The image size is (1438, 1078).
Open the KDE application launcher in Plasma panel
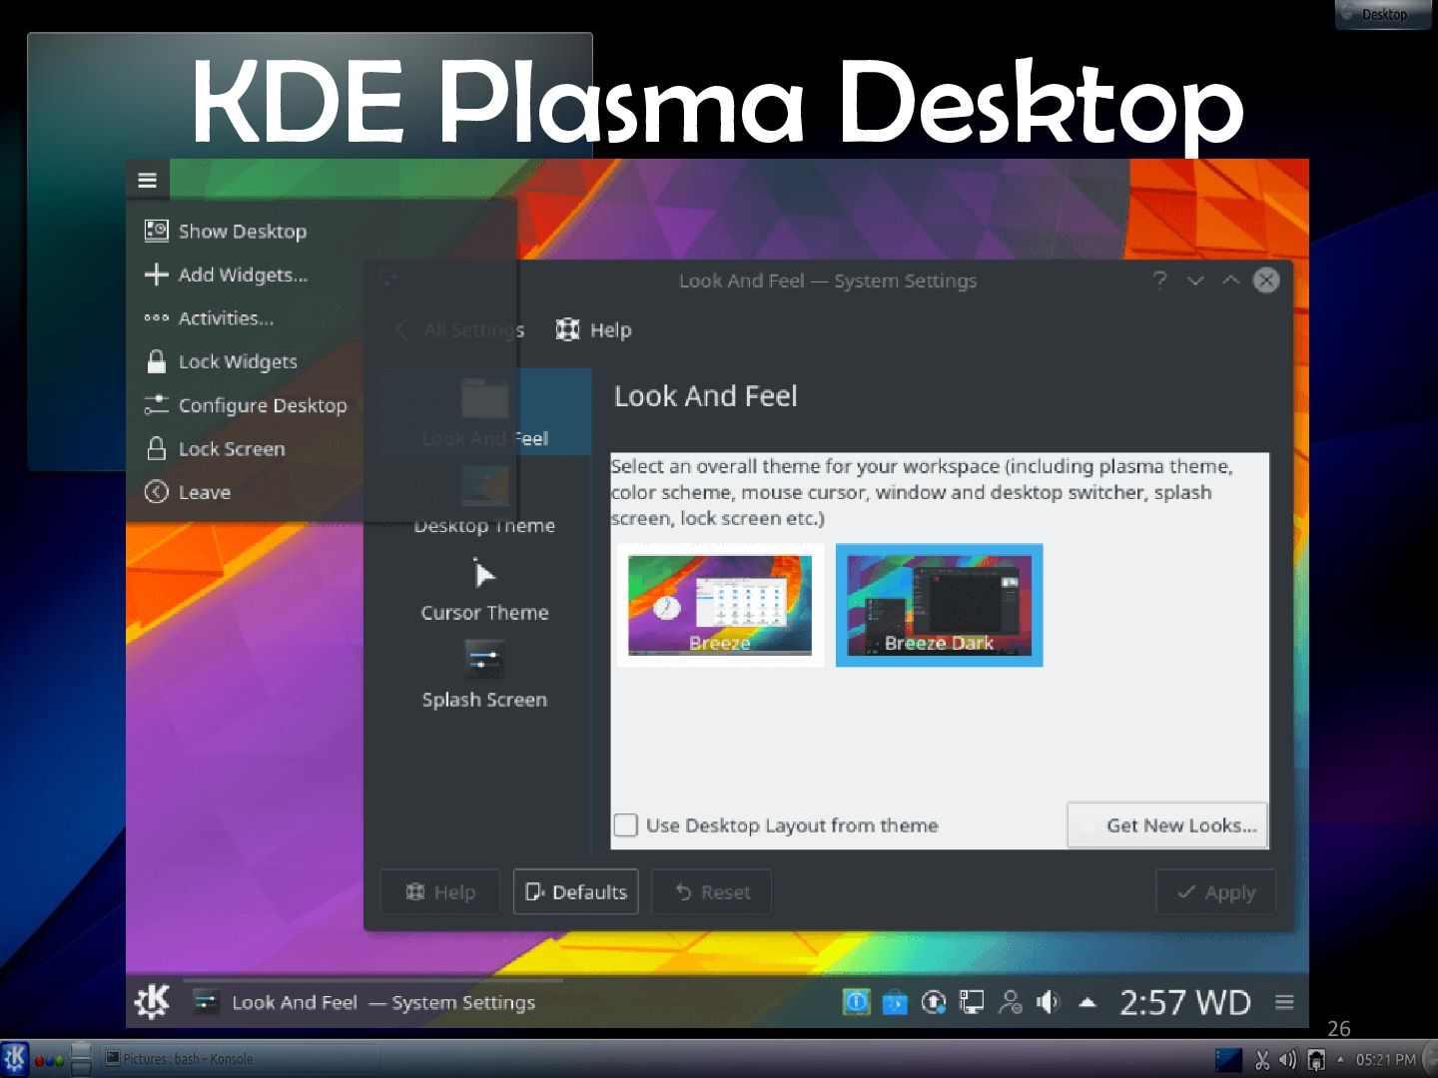(x=153, y=1001)
